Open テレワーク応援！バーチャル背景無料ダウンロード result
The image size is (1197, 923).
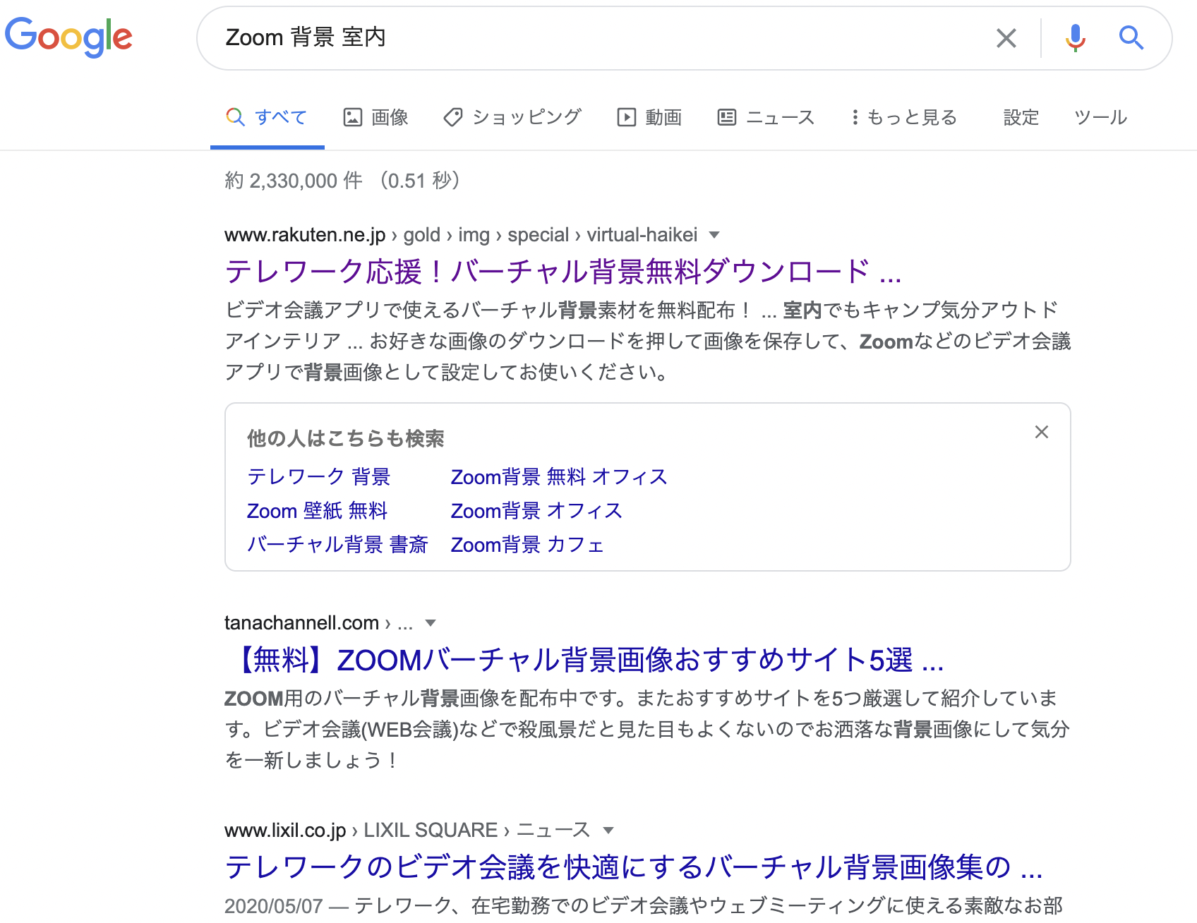(563, 272)
